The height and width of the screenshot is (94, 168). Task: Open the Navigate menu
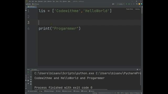tap(40, 1)
